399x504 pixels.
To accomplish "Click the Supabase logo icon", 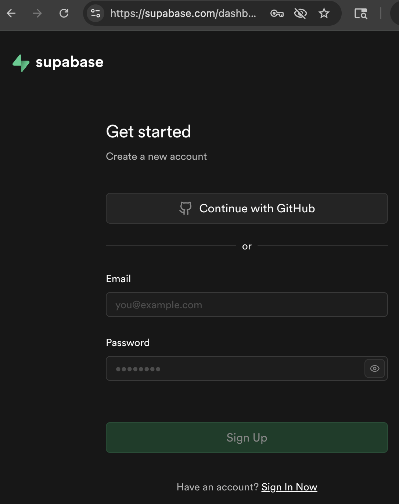I will (x=21, y=62).
